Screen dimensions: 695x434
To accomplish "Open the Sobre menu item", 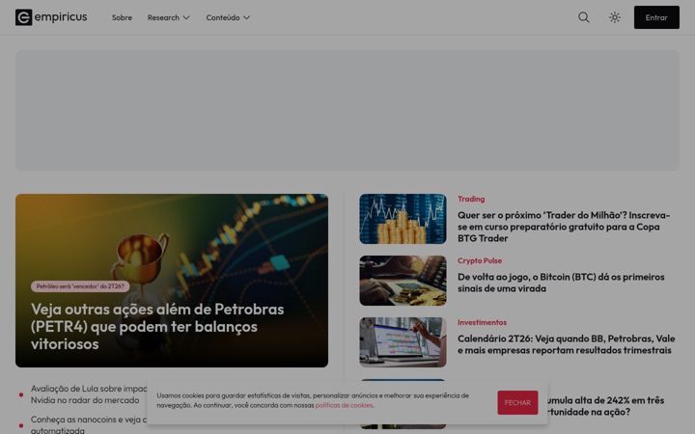I will tap(122, 17).
